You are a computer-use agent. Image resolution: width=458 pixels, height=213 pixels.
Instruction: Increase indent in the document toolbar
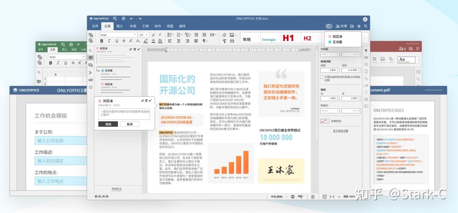(x=204, y=35)
